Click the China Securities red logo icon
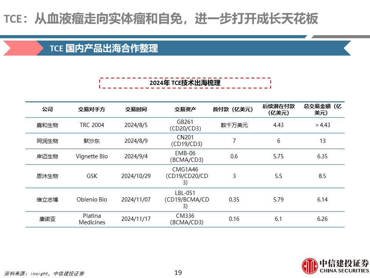This screenshot has height=278, width=370. (309, 266)
